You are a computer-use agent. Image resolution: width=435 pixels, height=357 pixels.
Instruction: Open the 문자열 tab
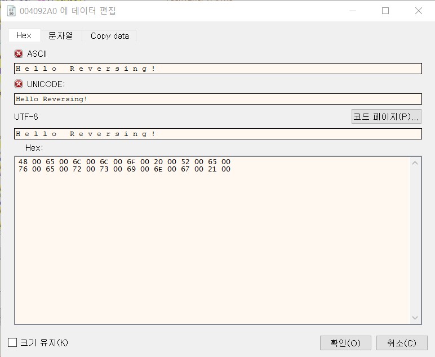coord(61,36)
